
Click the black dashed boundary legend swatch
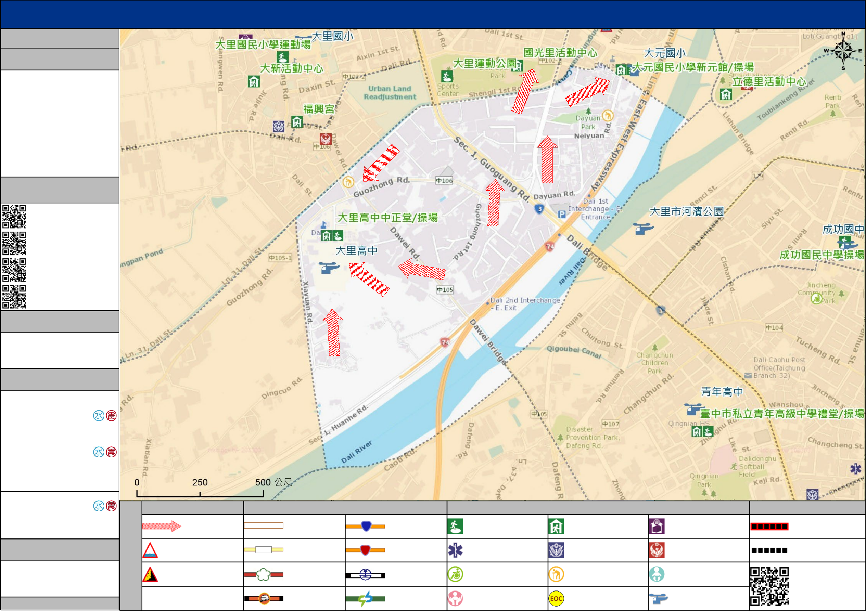(x=769, y=550)
